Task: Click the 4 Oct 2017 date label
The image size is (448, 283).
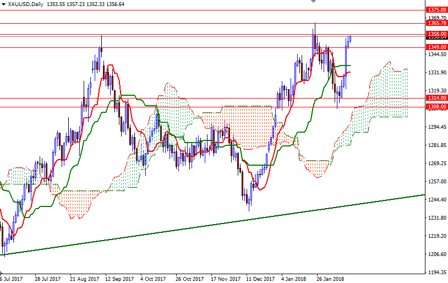Action: tap(153, 279)
